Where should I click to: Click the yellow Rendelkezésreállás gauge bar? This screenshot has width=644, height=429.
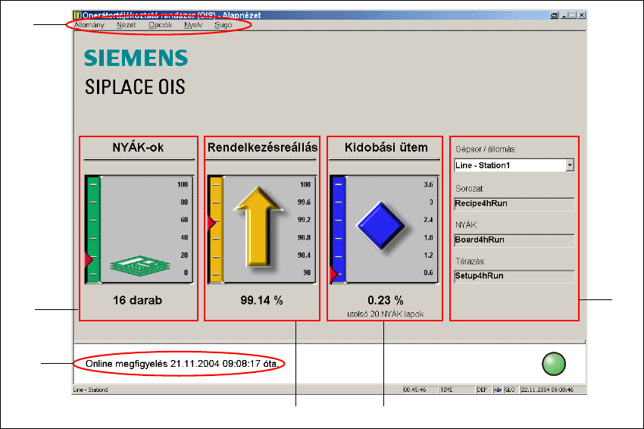216,230
